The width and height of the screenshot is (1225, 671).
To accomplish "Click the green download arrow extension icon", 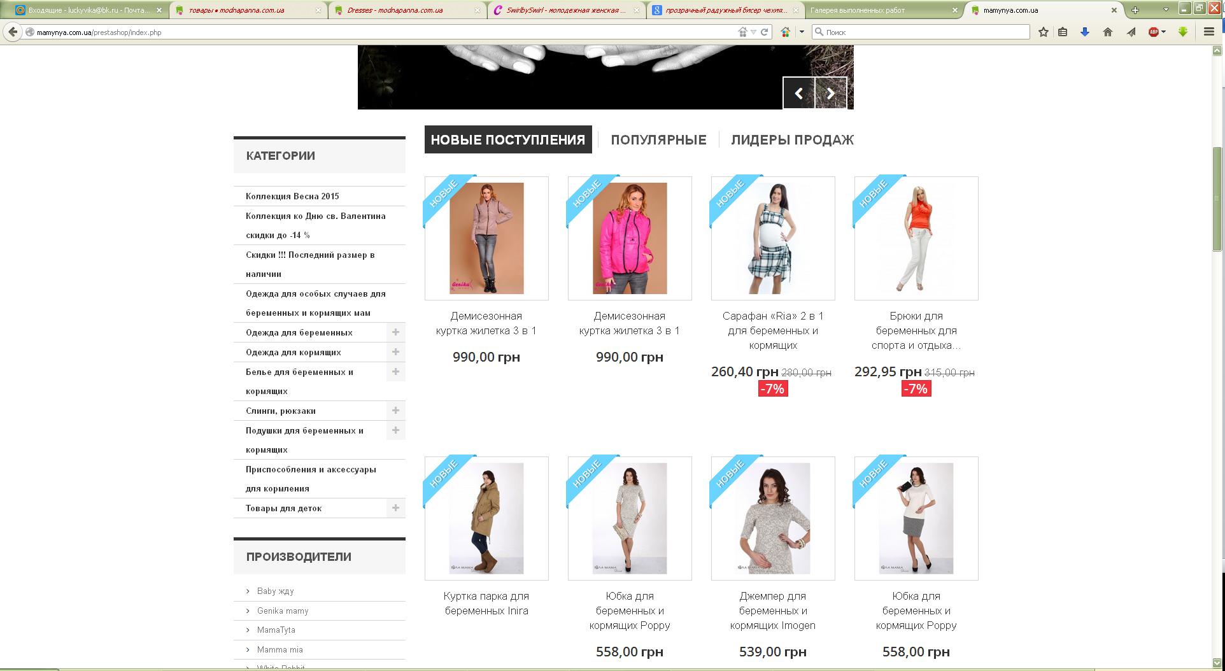I will [x=1183, y=32].
